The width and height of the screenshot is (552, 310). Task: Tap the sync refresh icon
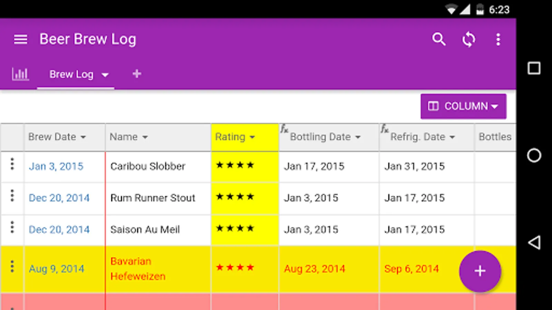(469, 39)
